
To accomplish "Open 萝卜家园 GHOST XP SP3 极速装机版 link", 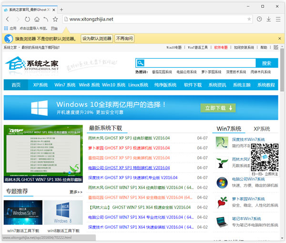I will (x=129, y=148).
